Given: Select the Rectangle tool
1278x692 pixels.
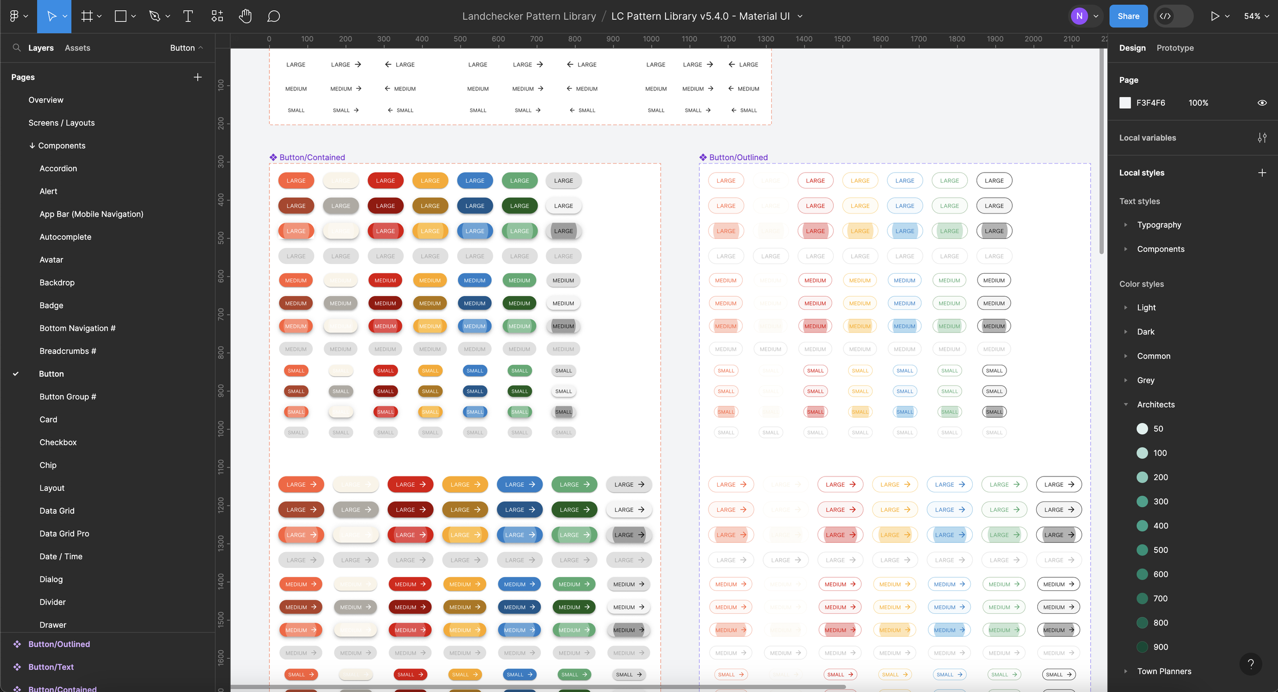Looking at the screenshot, I should [x=120, y=16].
